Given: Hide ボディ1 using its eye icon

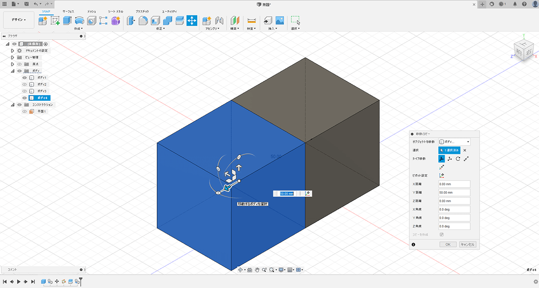Looking at the screenshot, I should click(x=25, y=77).
